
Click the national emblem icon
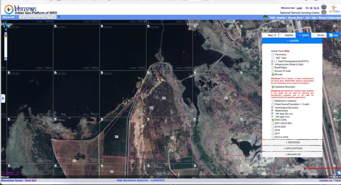324,9
